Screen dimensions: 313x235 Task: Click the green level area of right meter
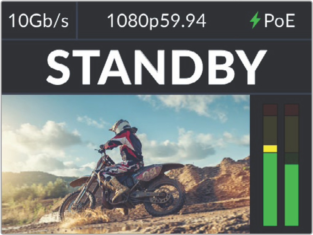(291, 195)
